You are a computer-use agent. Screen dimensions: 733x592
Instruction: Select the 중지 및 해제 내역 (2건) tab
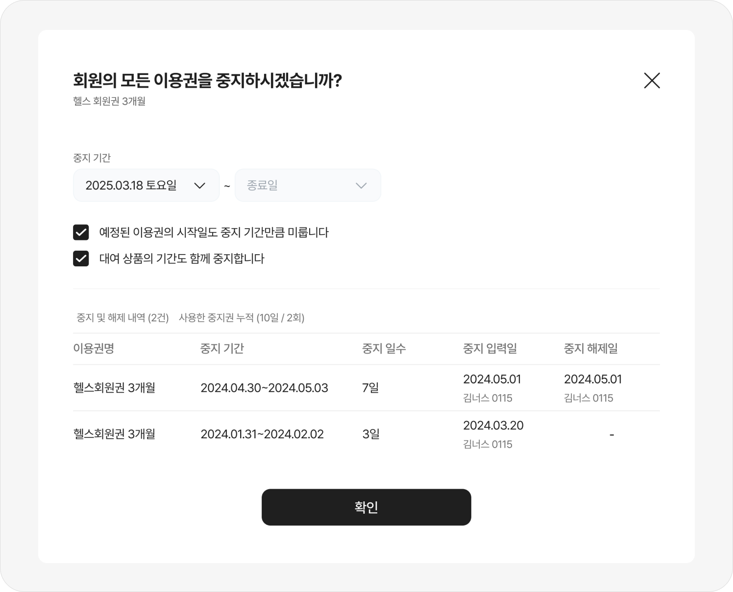coord(122,318)
